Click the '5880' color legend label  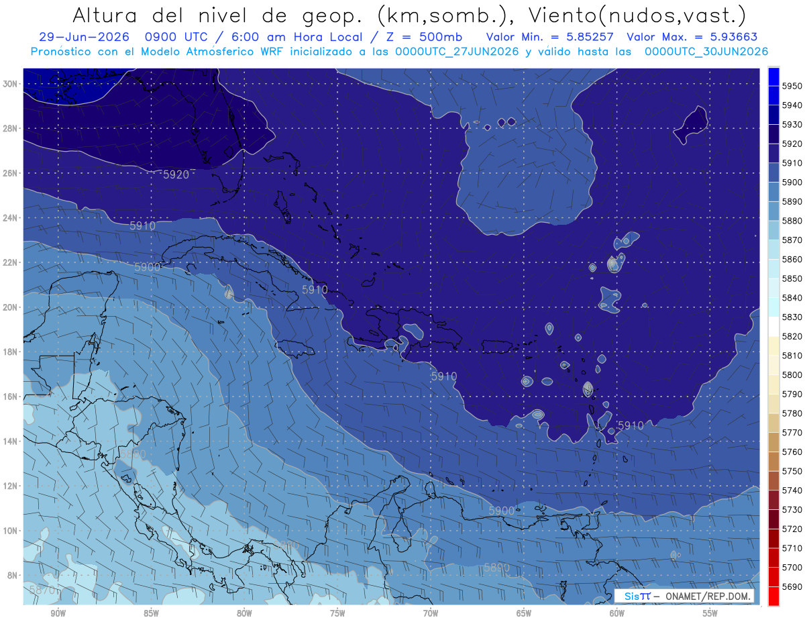[x=792, y=221]
